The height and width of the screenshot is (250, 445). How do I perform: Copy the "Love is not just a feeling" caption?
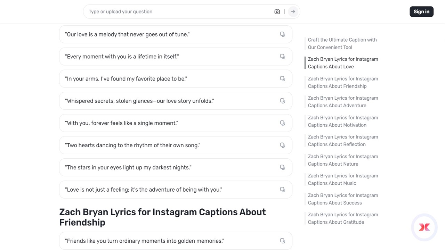(283, 190)
